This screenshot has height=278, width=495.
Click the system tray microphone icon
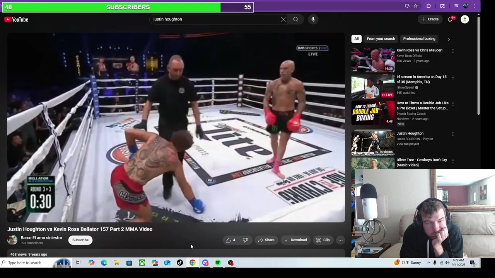point(435,263)
